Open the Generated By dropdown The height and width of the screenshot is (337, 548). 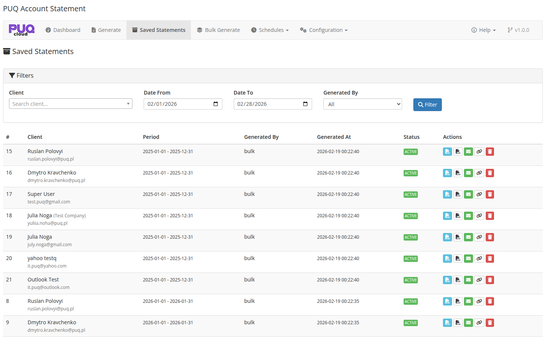pyautogui.click(x=362, y=104)
